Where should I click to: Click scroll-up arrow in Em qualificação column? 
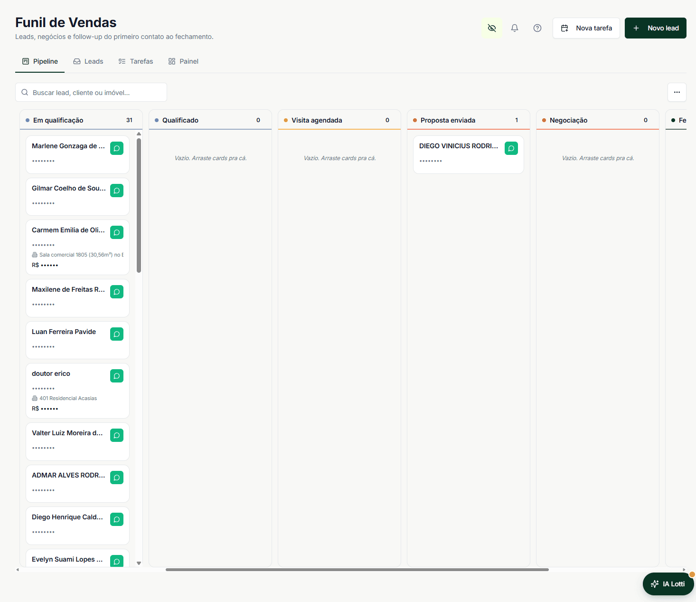click(x=139, y=134)
